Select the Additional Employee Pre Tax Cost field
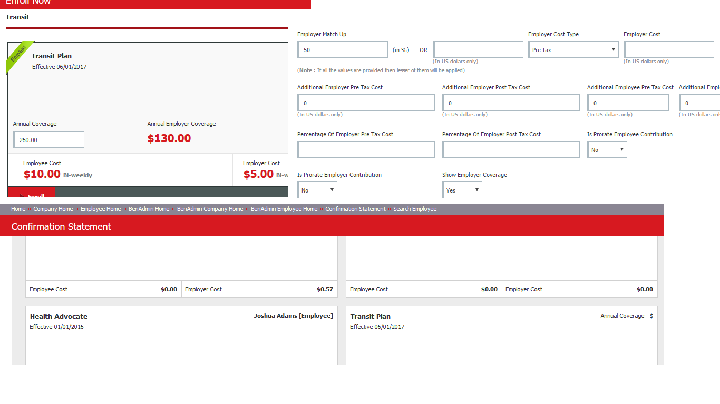This screenshot has height=404, width=720. click(x=628, y=103)
